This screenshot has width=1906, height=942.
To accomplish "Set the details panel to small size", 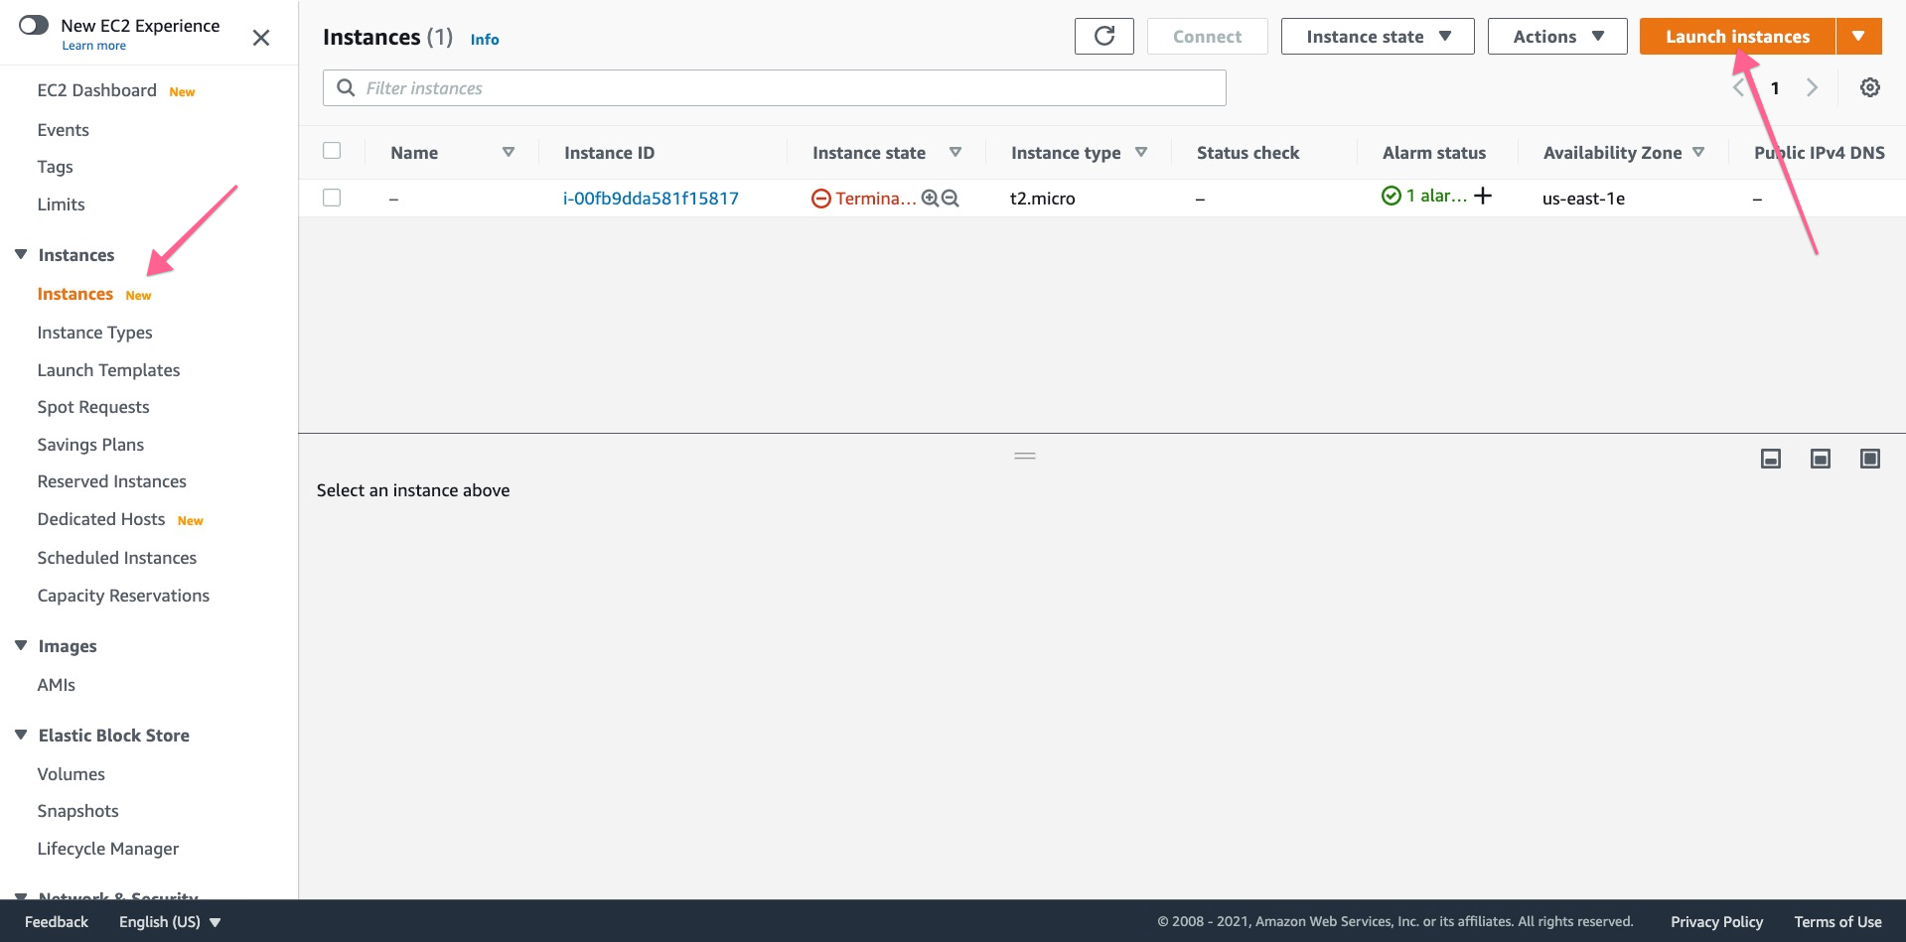I will tap(1770, 459).
